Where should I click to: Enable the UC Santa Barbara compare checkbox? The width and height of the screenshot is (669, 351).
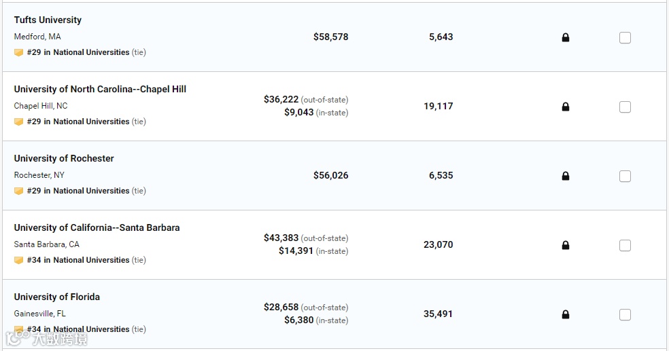coord(625,246)
